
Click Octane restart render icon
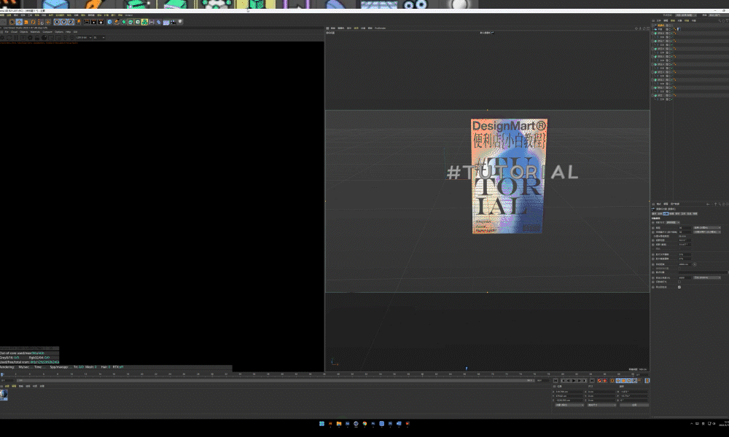9,38
